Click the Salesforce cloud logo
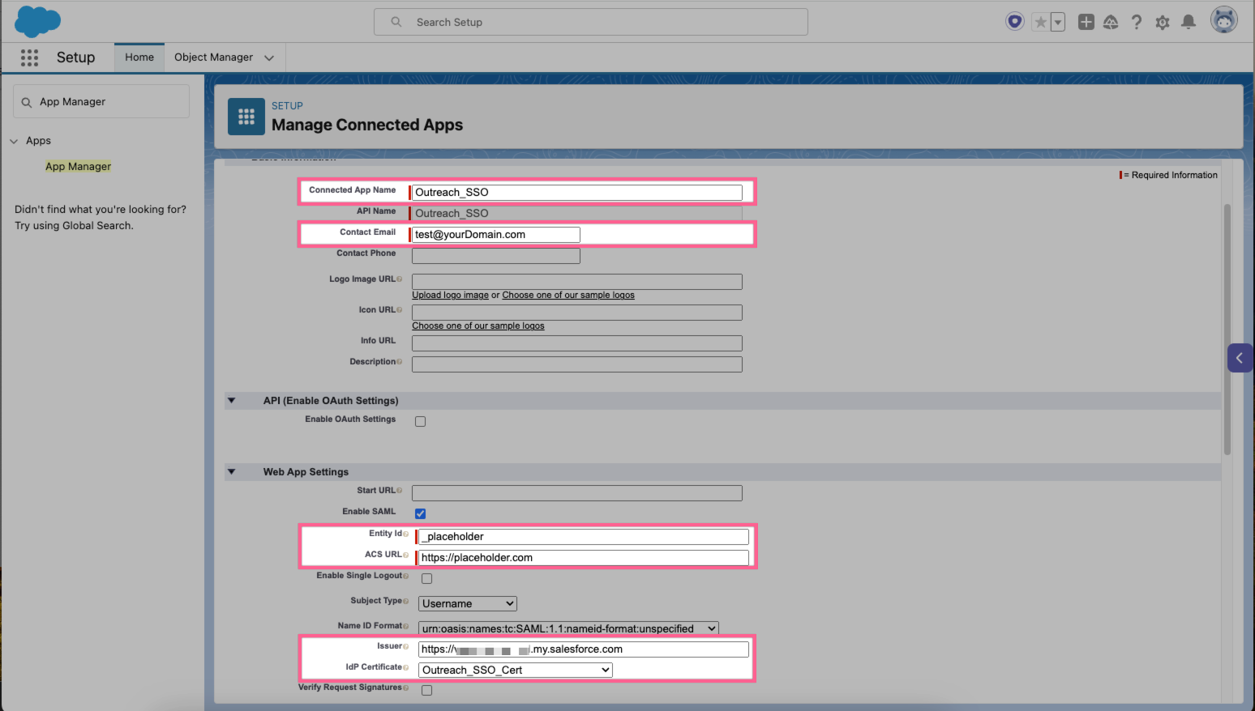 coord(36,21)
